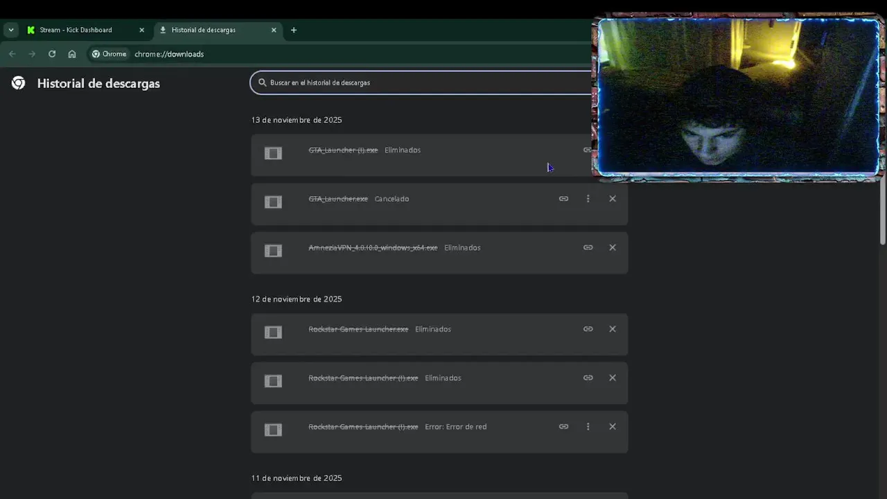Reload the downloads page
This screenshot has width=887, height=499.
(52, 54)
